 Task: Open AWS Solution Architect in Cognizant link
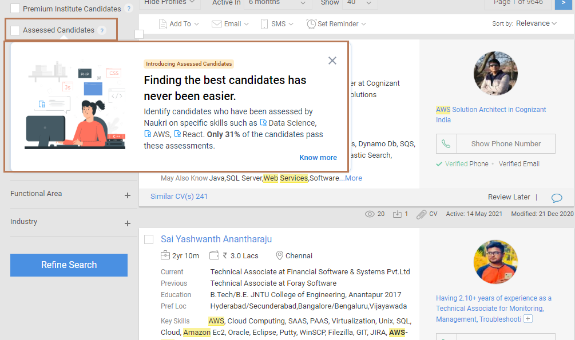coord(491,115)
